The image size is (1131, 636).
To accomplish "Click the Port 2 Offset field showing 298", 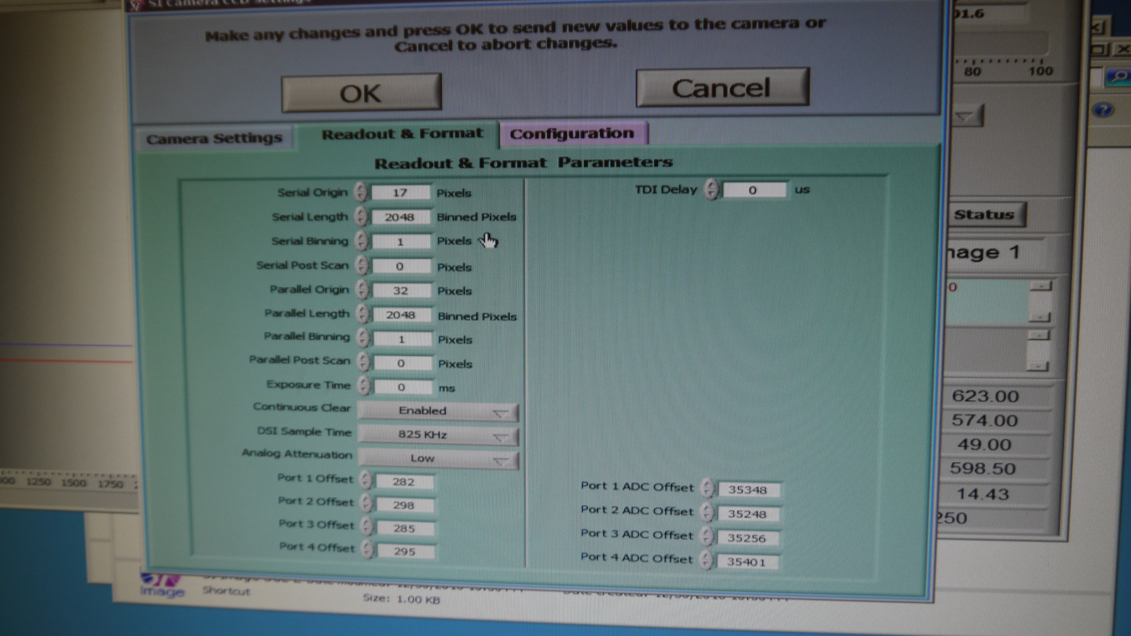I will coord(405,505).
